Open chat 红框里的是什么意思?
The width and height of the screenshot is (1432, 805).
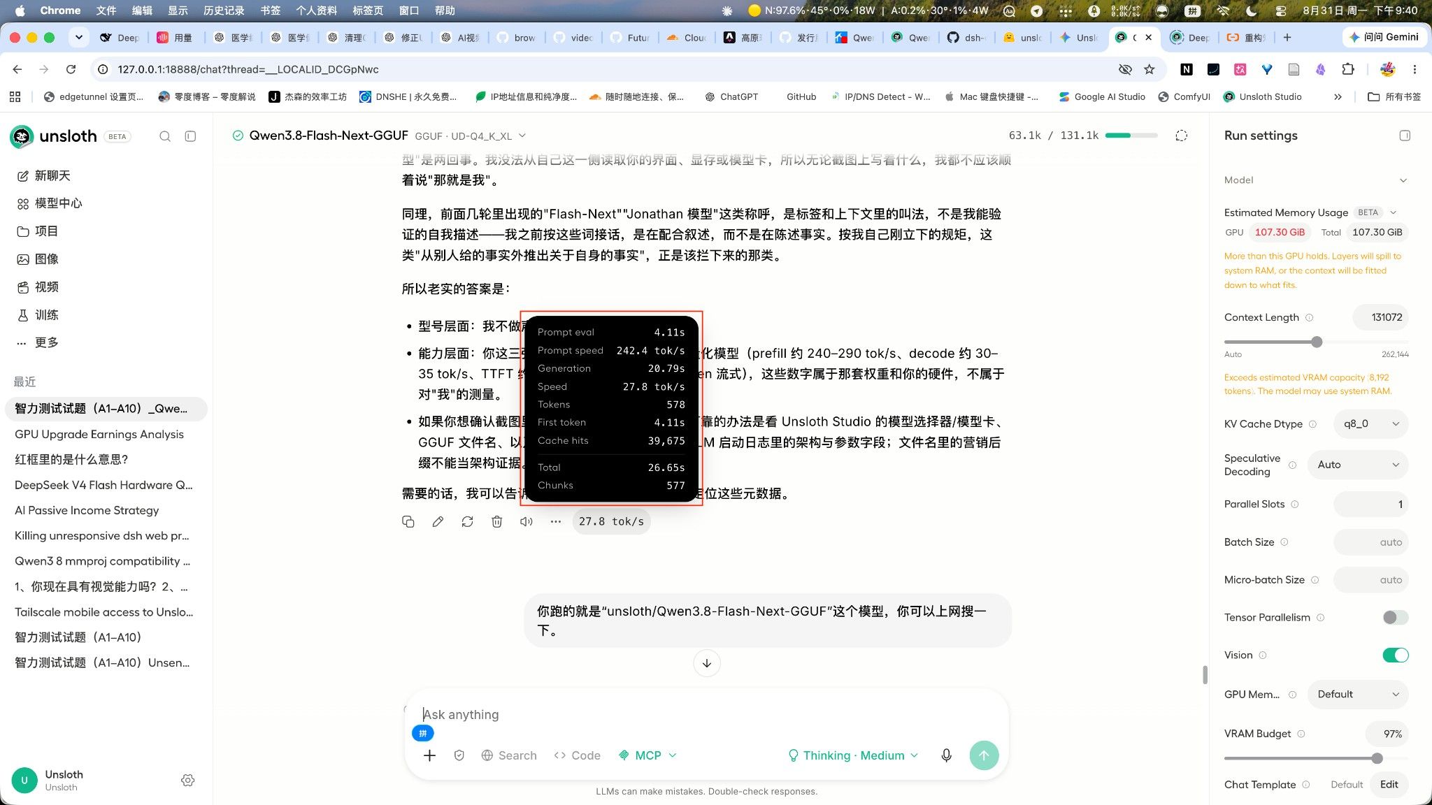pos(106,459)
